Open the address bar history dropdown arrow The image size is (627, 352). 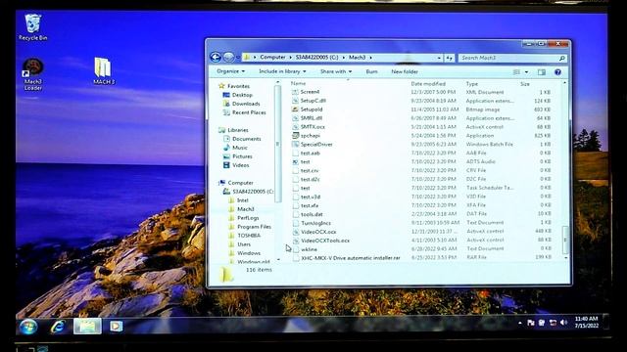click(439, 59)
